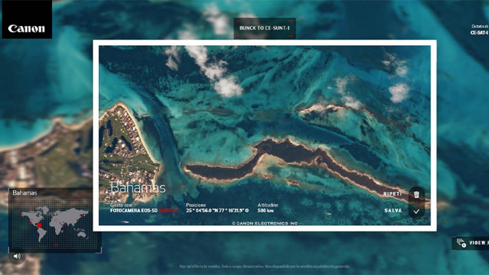The image size is (489, 275).
Task: Click the RIPETI text label
Action: [x=392, y=194]
